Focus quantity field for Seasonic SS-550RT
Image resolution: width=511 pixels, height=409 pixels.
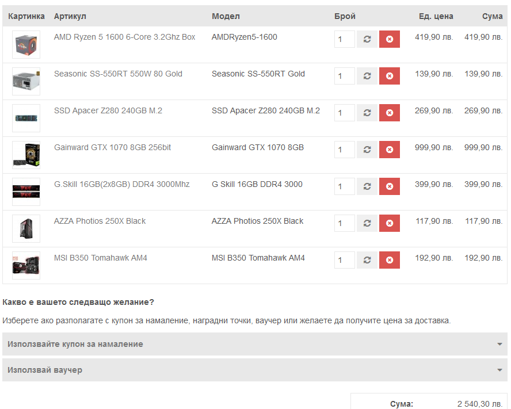click(345, 76)
